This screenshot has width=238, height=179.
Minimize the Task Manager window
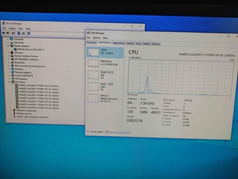(220, 36)
